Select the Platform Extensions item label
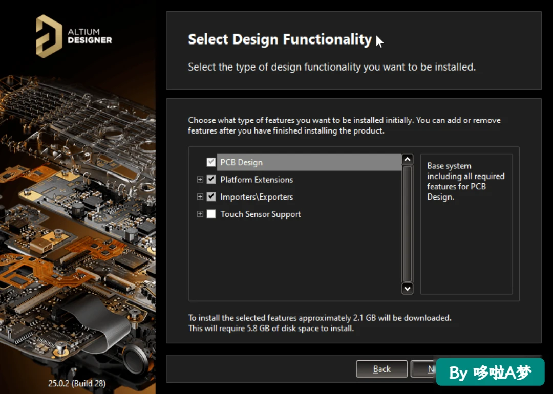Viewport: 553px width, 394px height. (x=257, y=180)
